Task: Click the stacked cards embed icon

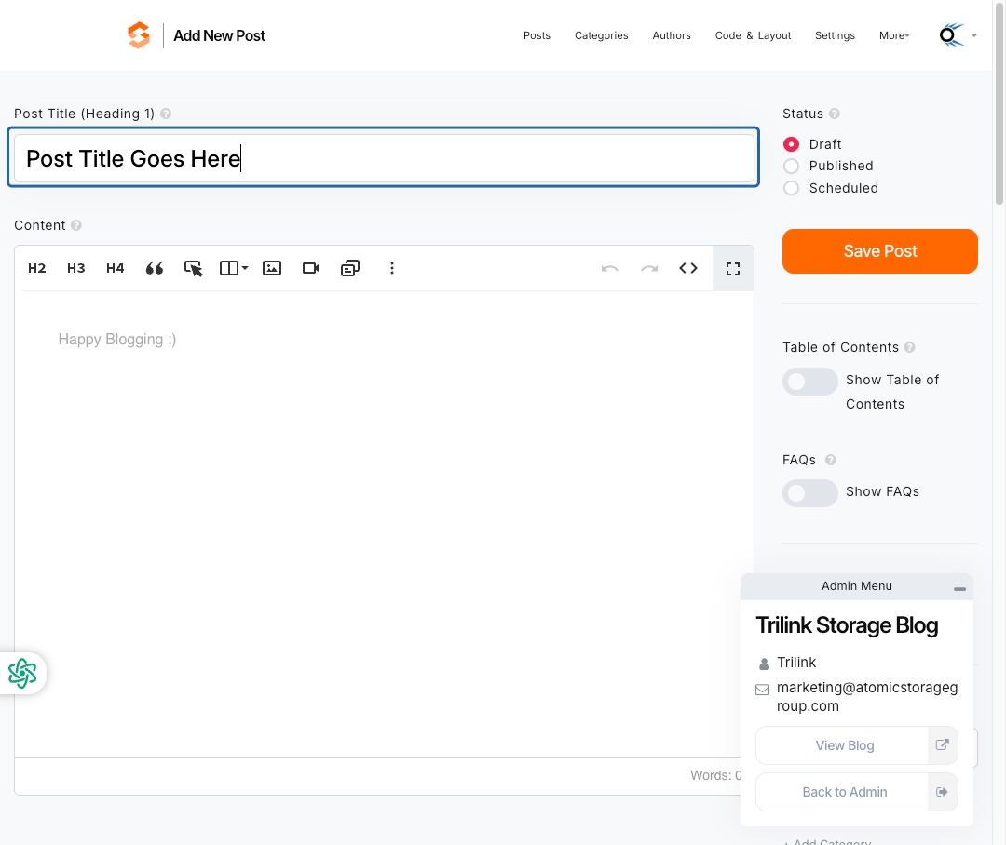Action: tap(350, 268)
